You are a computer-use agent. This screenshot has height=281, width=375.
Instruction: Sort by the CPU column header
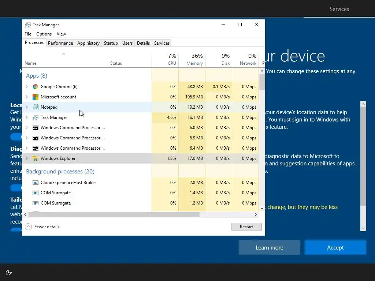tap(165, 60)
